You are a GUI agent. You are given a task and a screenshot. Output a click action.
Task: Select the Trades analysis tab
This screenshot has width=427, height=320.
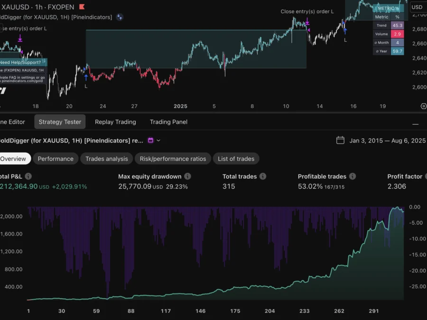[106, 159]
